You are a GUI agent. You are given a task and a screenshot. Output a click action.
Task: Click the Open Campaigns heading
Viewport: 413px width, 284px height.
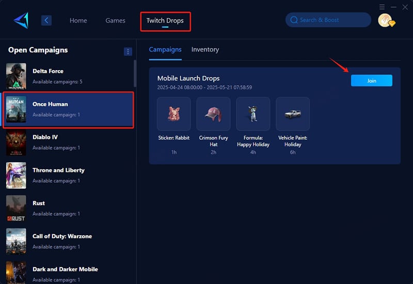(38, 50)
